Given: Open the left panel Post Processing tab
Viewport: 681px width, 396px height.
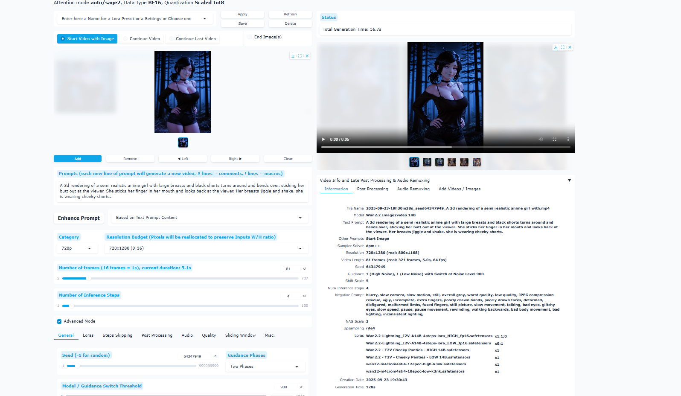Looking at the screenshot, I should [x=157, y=335].
